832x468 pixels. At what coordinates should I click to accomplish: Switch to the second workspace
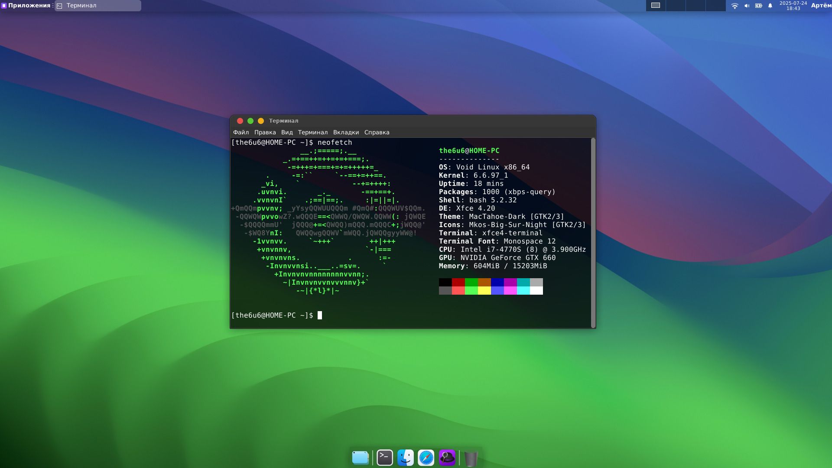676,6
